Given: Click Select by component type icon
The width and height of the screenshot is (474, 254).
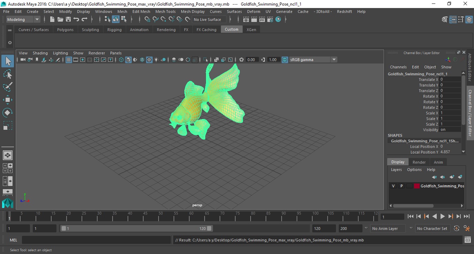Looking at the screenshot, I should click(x=124, y=20).
